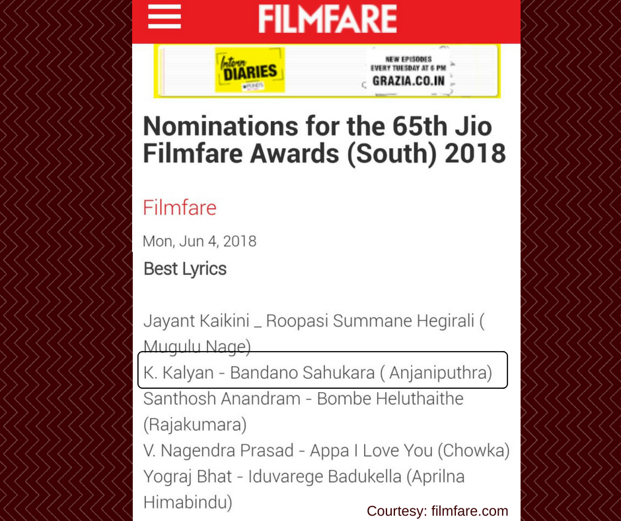This screenshot has width=621, height=521.
Task: Click the Courtesy: filmfare.com credit
Action: (437, 511)
